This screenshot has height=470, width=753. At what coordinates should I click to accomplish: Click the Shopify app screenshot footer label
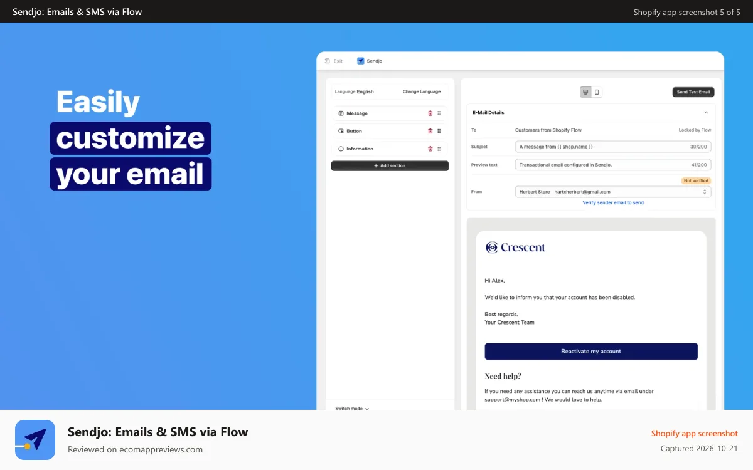click(x=695, y=433)
